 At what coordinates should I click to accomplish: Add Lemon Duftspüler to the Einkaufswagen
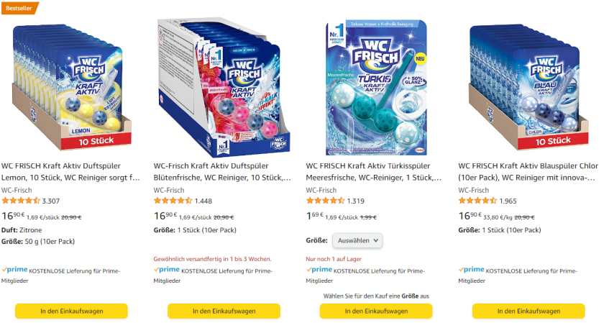(71, 311)
